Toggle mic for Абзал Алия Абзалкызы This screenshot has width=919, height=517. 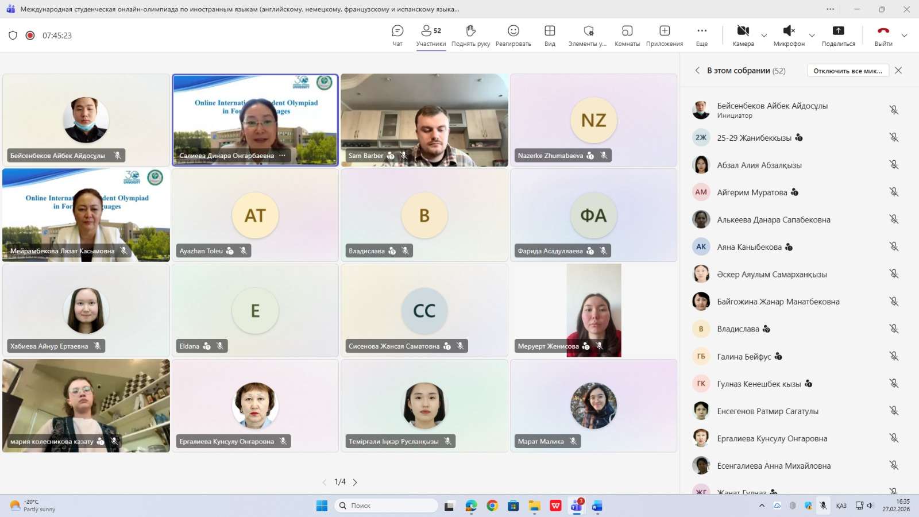(x=894, y=165)
